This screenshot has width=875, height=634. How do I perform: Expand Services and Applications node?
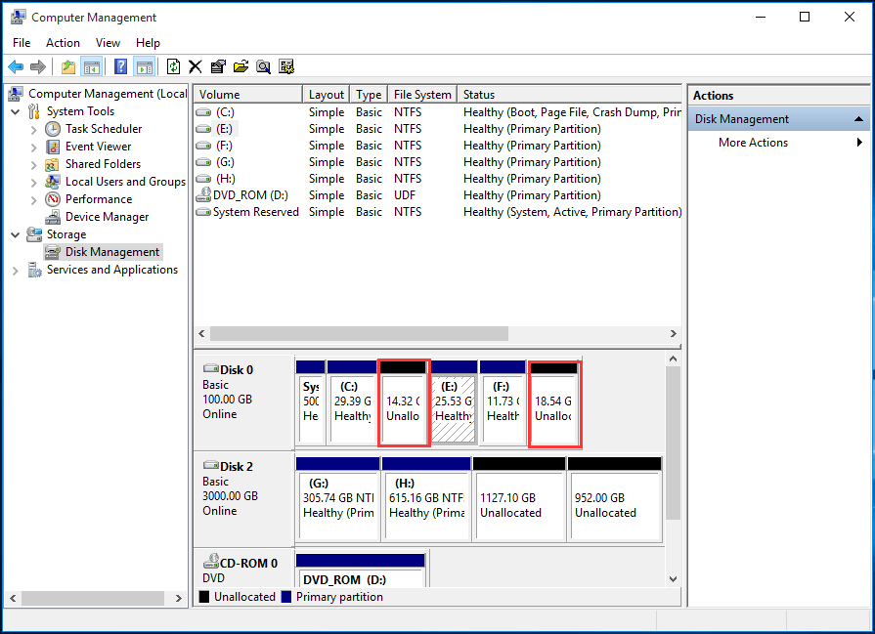pos(16,271)
